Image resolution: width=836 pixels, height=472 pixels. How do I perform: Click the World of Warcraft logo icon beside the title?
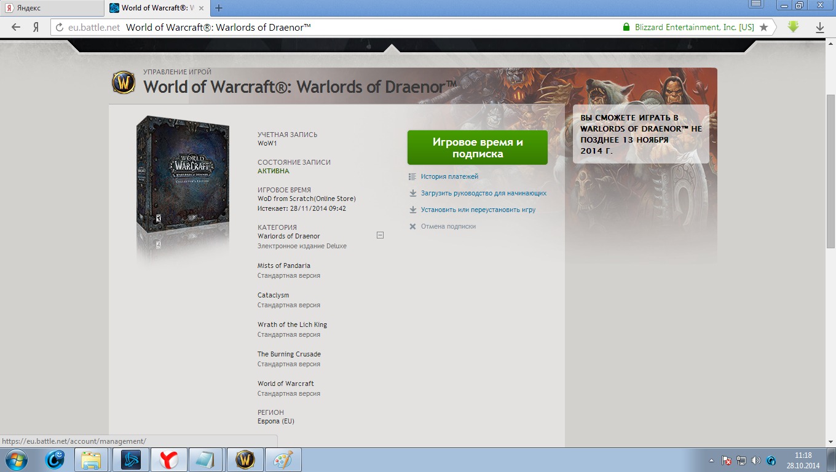[x=124, y=82]
